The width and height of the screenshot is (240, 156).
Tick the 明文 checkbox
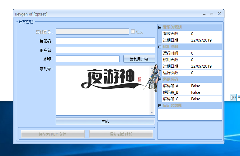click(x=133, y=32)
